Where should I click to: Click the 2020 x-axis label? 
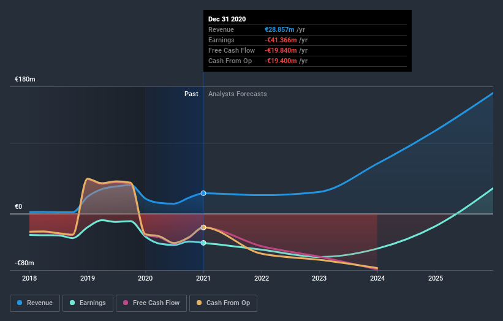coord(145,278)
